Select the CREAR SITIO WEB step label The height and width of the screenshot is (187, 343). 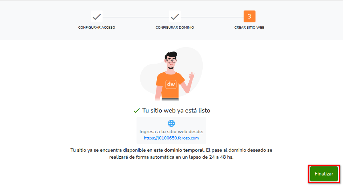pyautogui.click(x=249, y=28)
